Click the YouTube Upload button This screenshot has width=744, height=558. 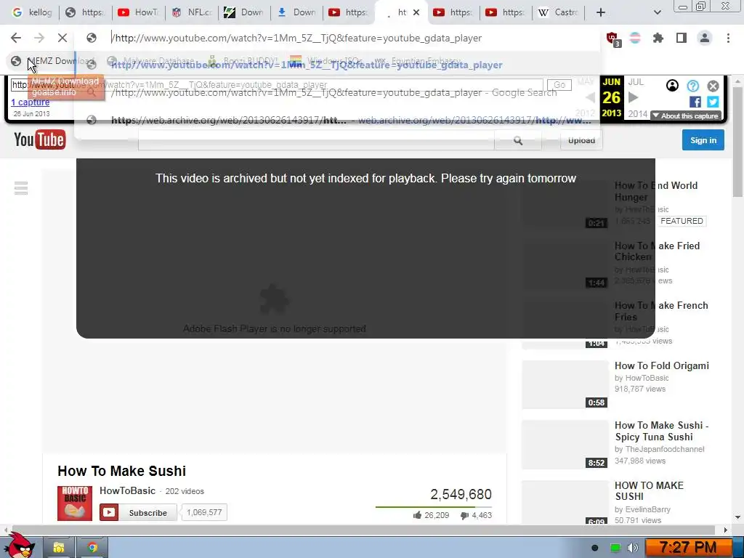point(581,140)
